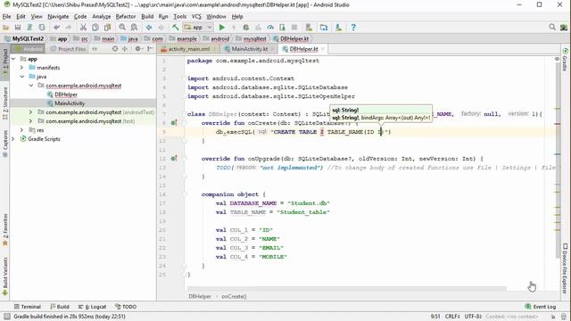Click the scroll from source target icon
This screenshot has width=571, height=321.
point(115,48)
